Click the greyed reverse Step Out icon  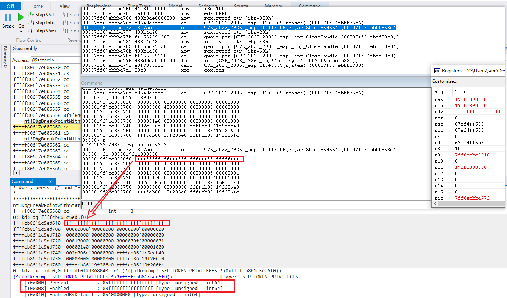click(66, 15)
